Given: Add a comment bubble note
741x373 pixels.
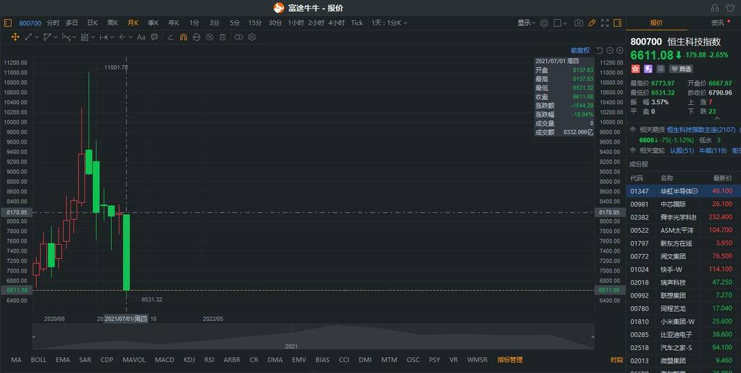Looking at the screenshot, I should click(155, 37).
